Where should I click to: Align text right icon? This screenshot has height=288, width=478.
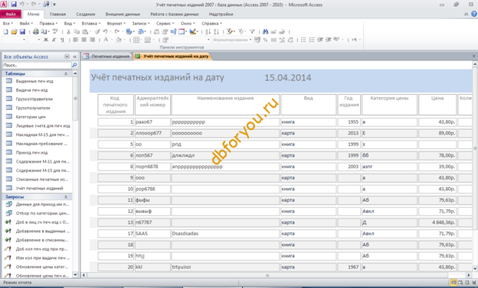(x=92, y=40)
